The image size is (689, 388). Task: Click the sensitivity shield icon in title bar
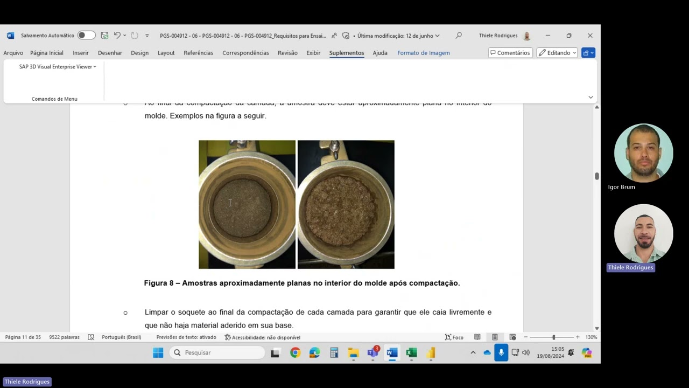click(346, 36)
